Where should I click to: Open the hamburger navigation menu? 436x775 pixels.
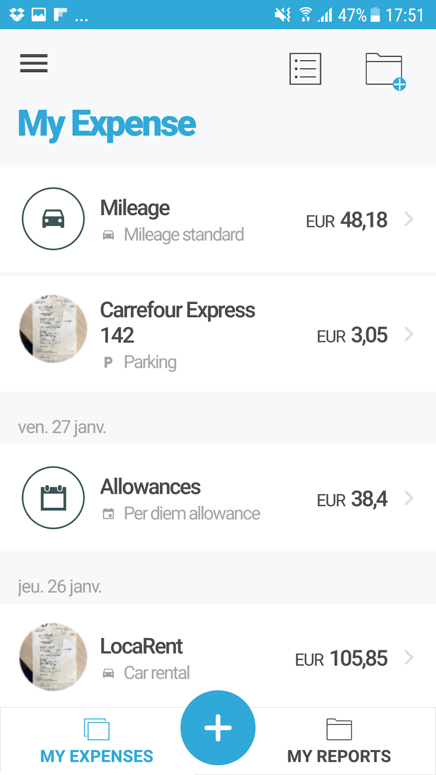pyautogui.click(x=34, y=63)
